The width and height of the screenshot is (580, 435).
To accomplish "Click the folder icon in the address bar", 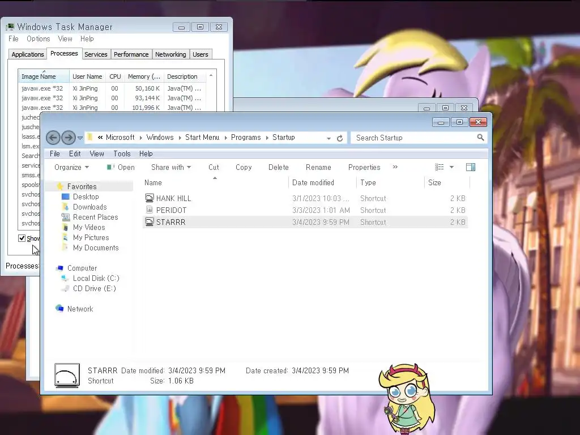I will point(90,137).
